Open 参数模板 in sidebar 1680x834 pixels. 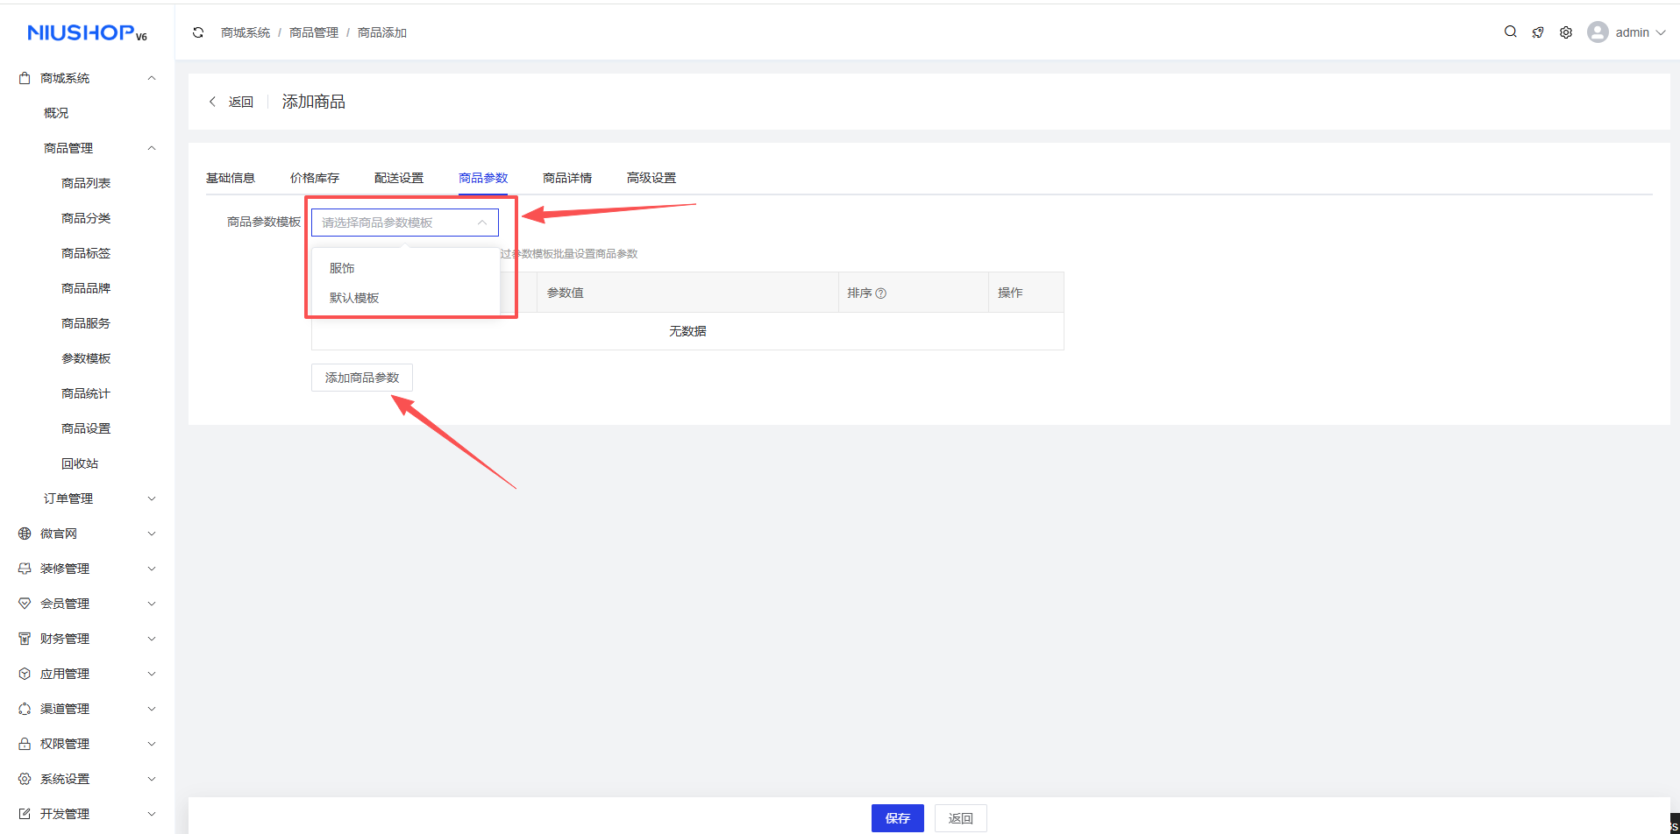(x=86, y=358)
